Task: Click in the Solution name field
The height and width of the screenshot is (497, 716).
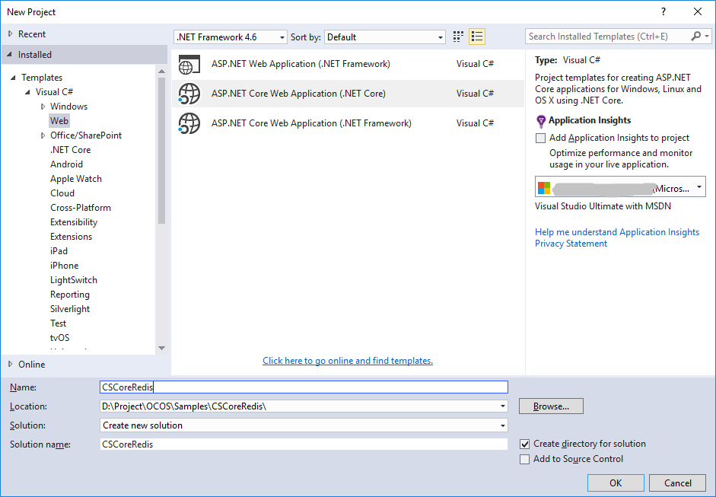Action: pos(304,444)
